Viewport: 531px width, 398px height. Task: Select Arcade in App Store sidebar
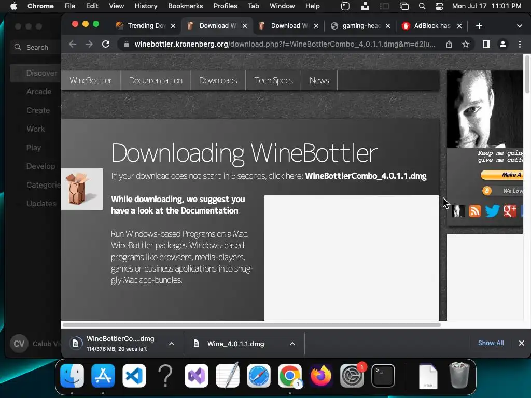(x=38, y=92)
